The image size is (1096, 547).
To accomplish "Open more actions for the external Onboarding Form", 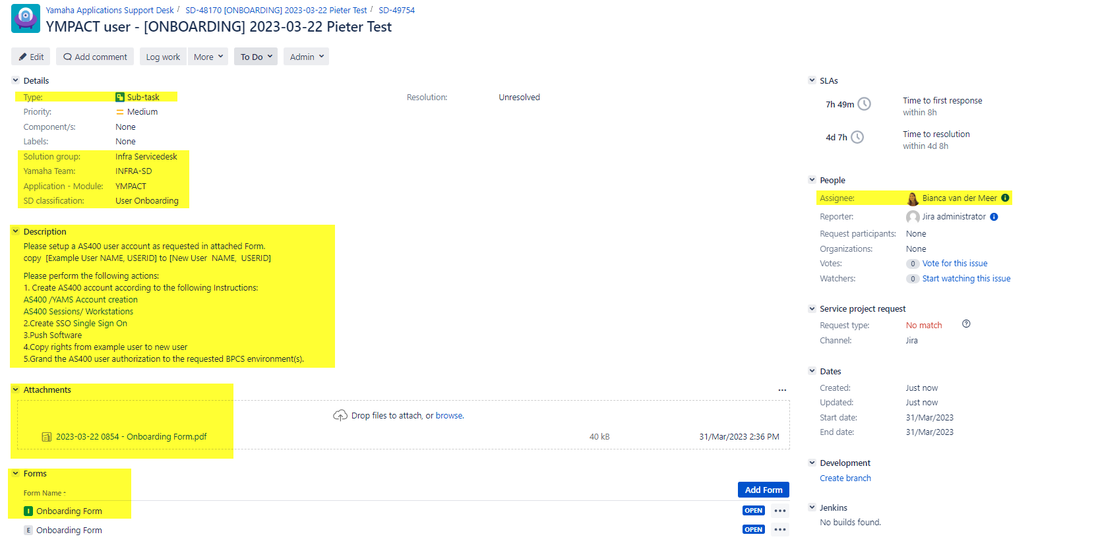I will point(780,530).
